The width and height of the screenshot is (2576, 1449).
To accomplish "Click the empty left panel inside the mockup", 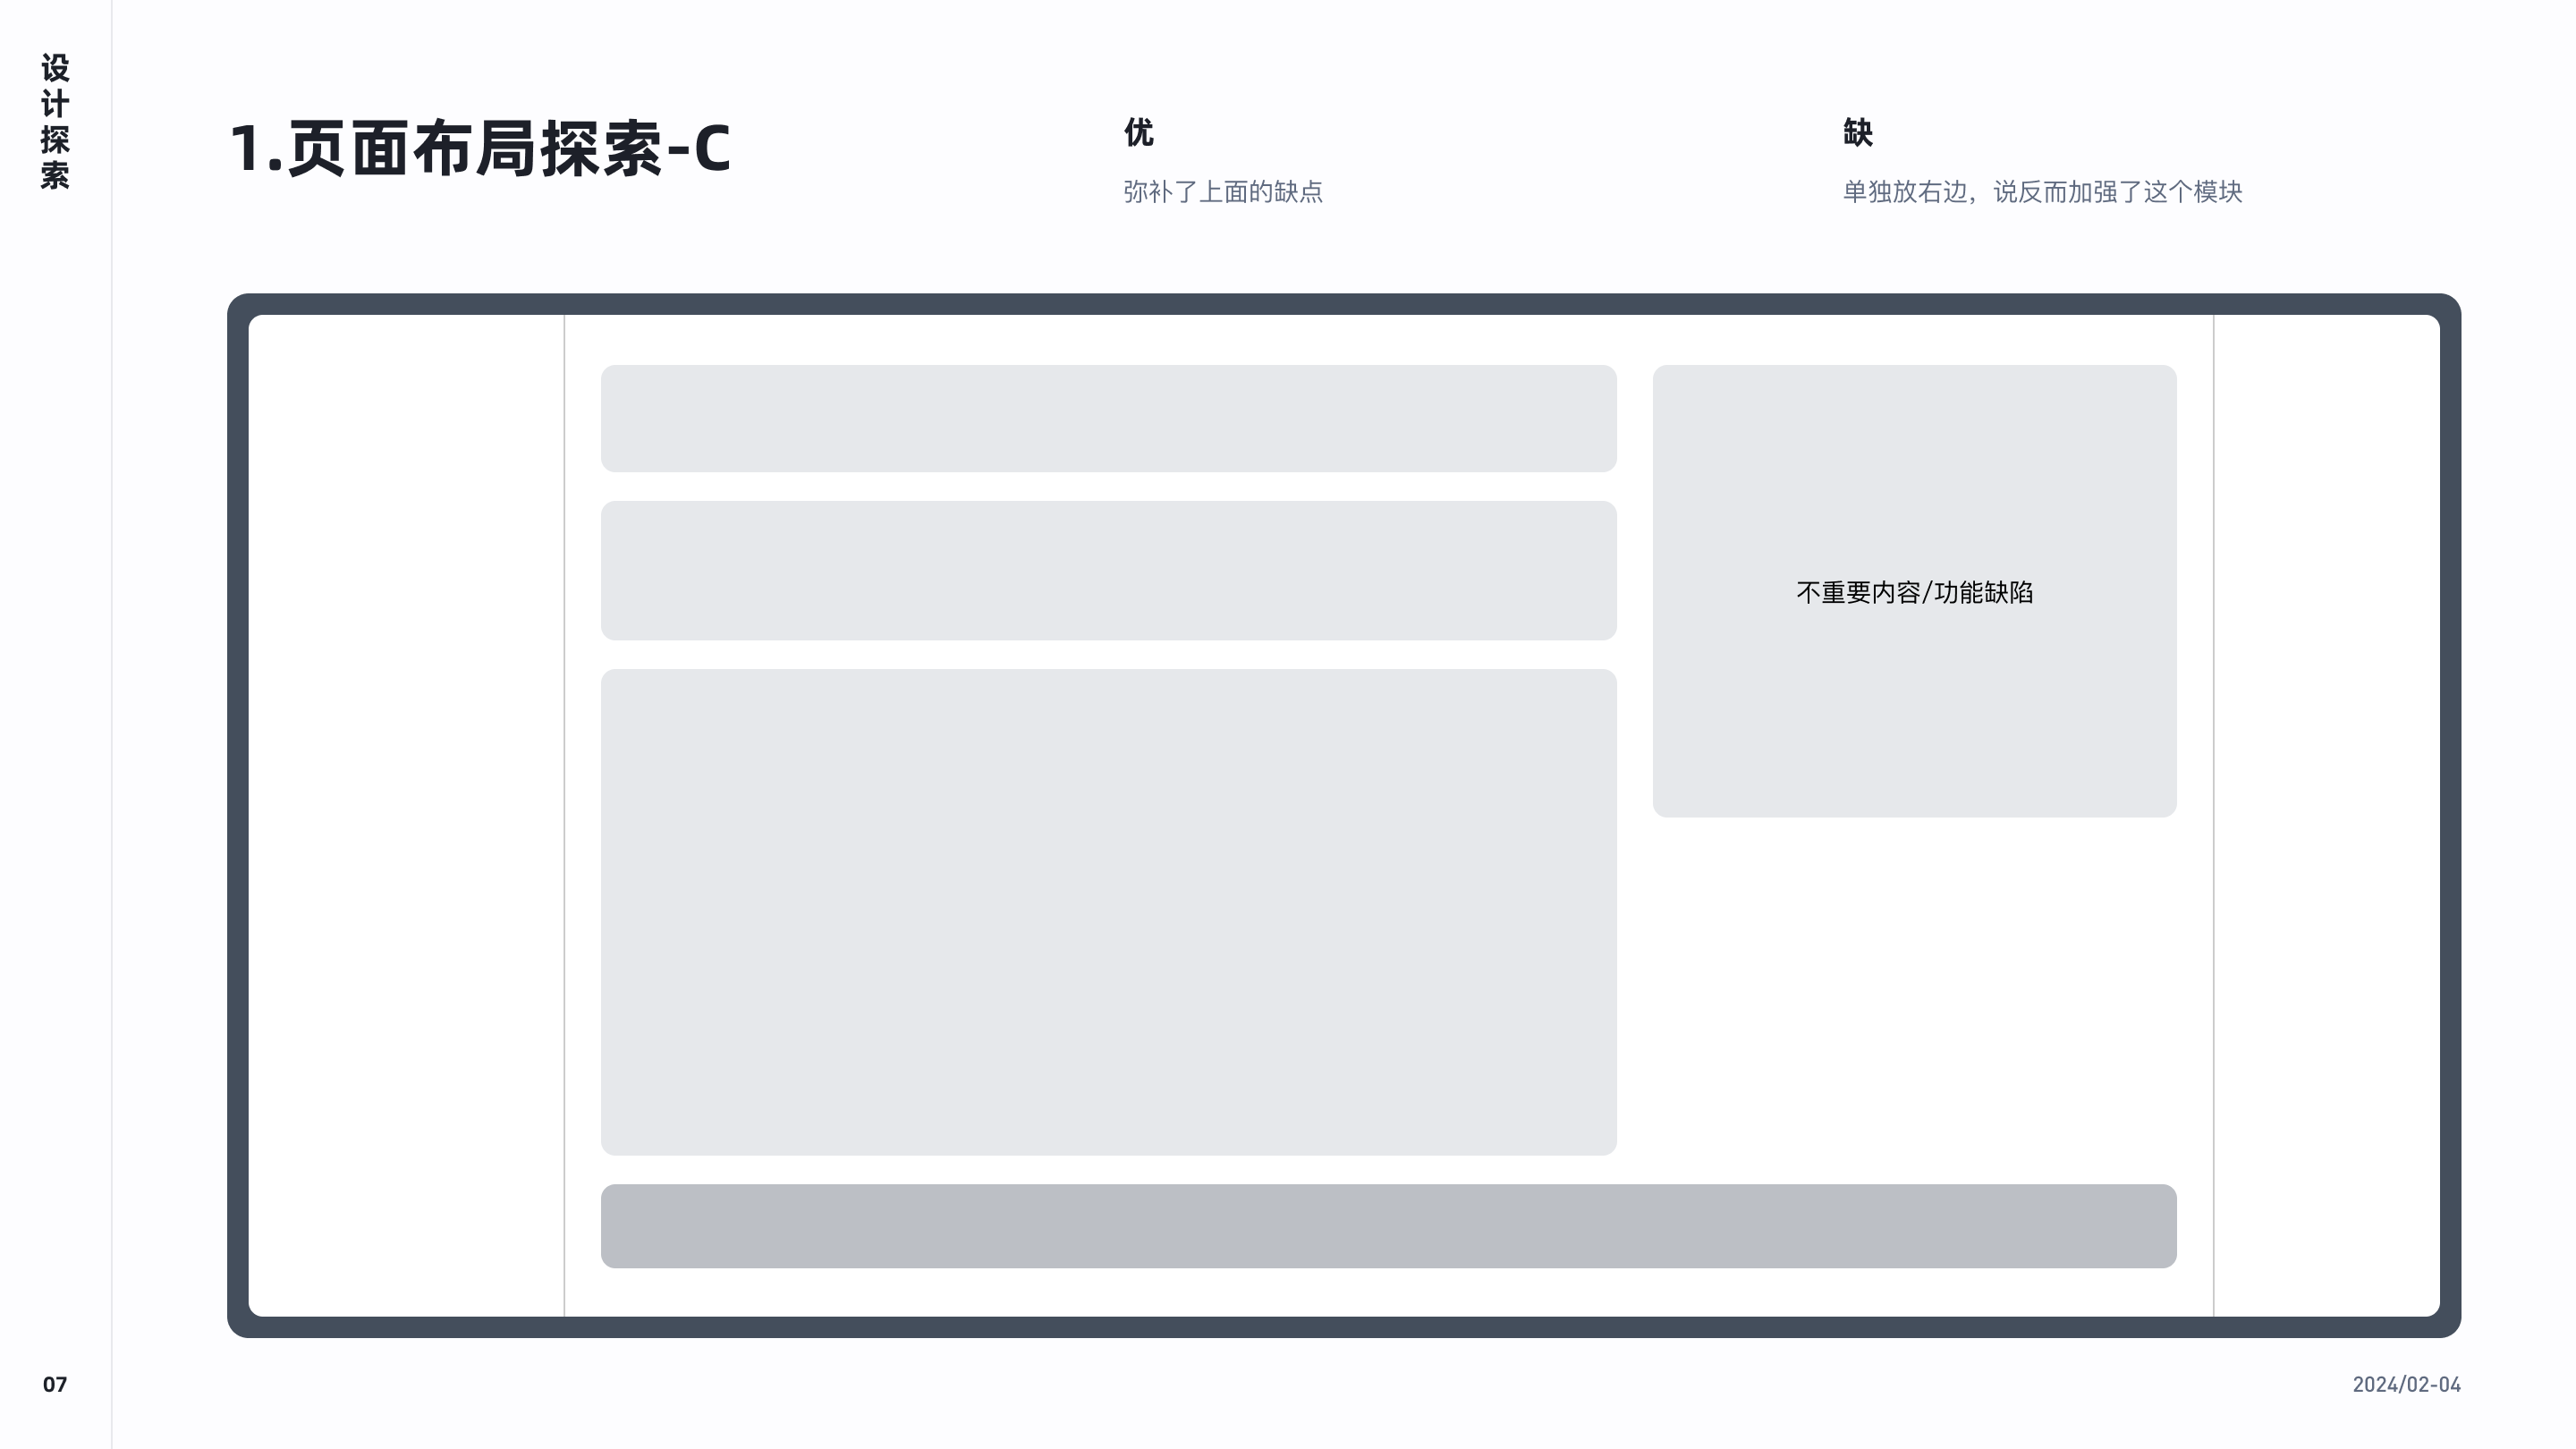I will [406, 815].
